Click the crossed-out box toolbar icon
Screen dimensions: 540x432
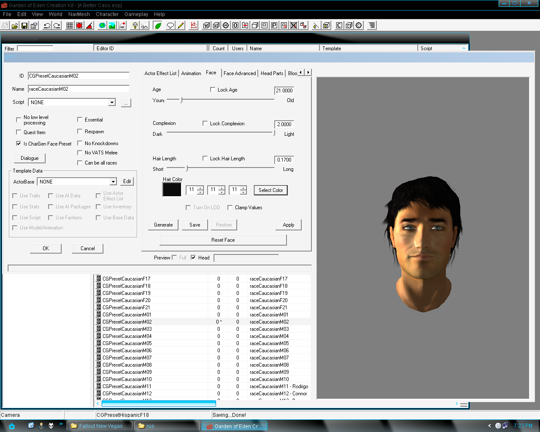pos(294,26)
